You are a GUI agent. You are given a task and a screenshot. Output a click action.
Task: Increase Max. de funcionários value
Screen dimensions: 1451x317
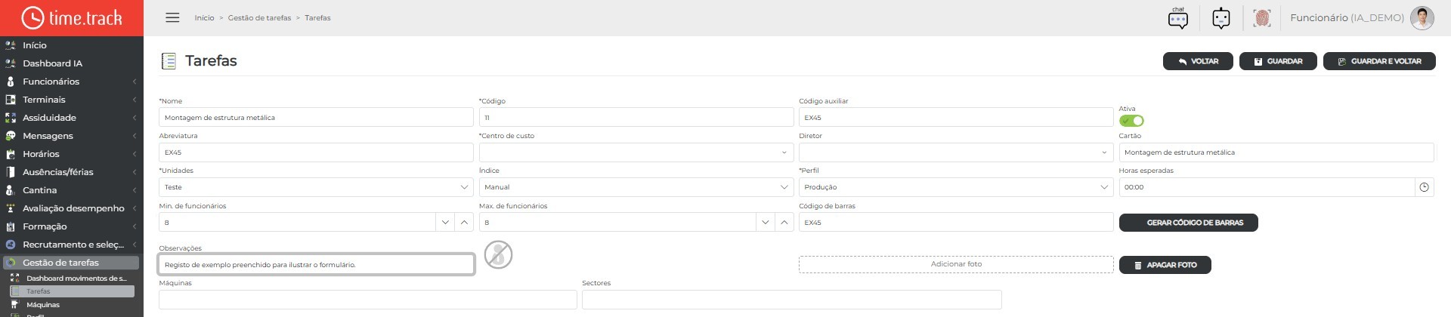784,223
